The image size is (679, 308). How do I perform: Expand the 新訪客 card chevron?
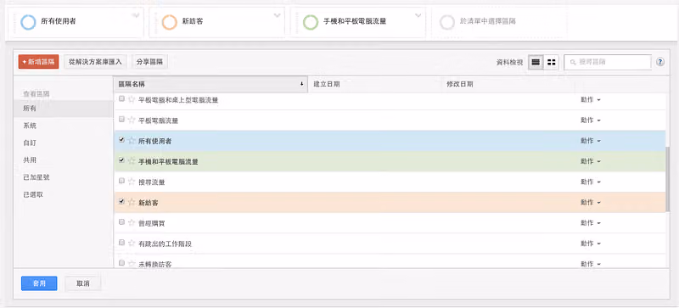tap(278, 15)
